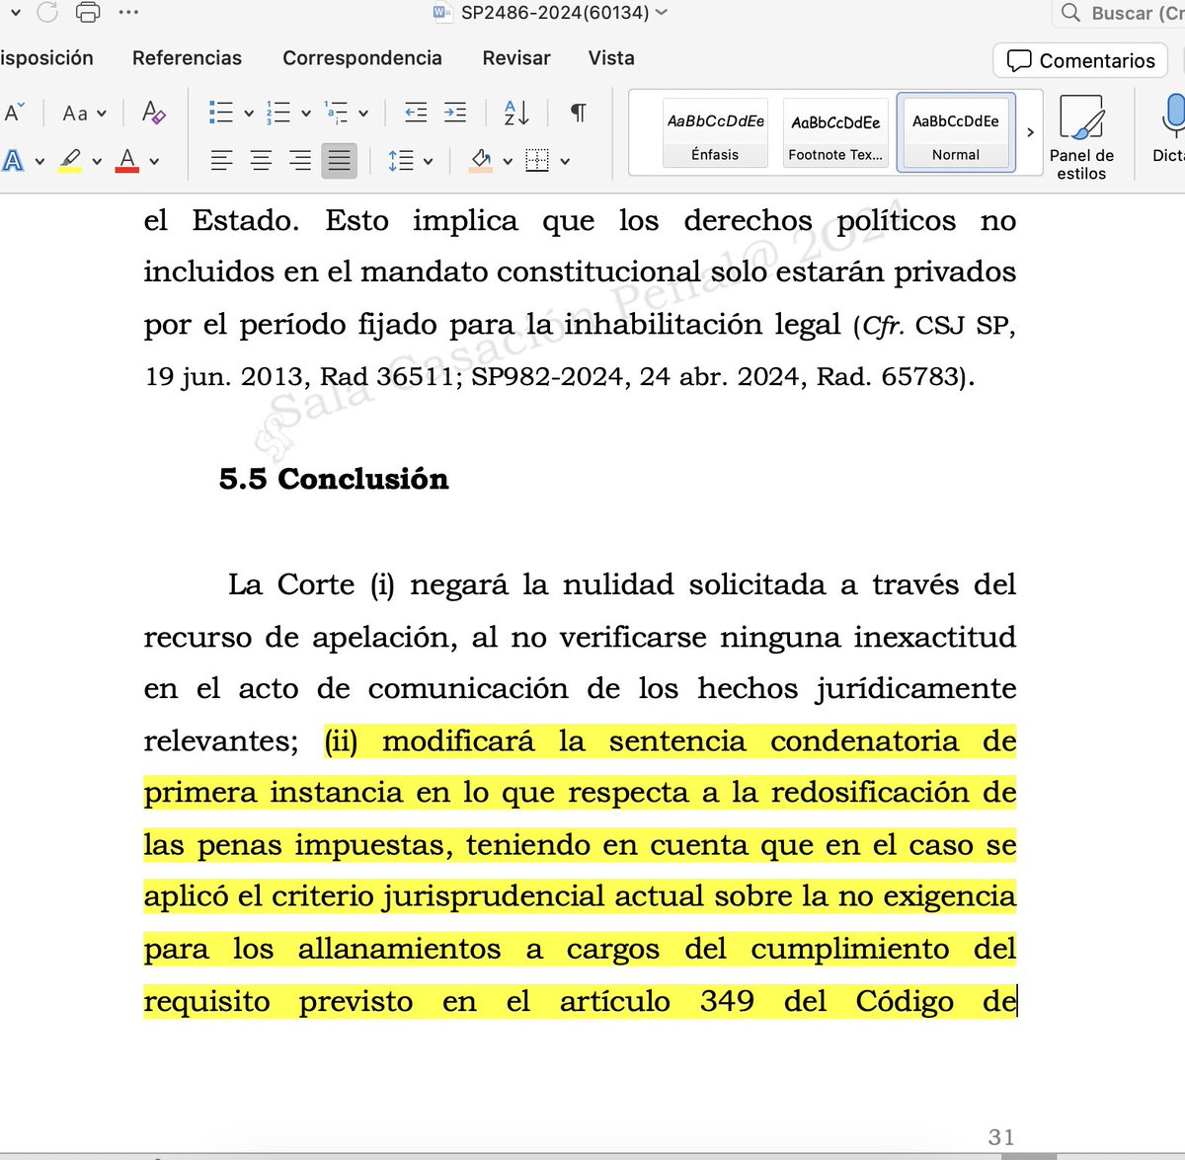Open the more options ellipsis in title bar

(x=128, y=13)
